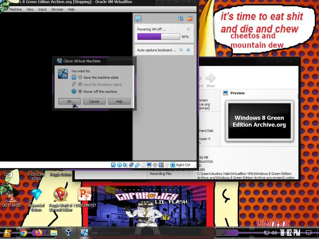Click the Right Ctrl host key label
Screen dimensions: 319x239
tap(183, 165)
